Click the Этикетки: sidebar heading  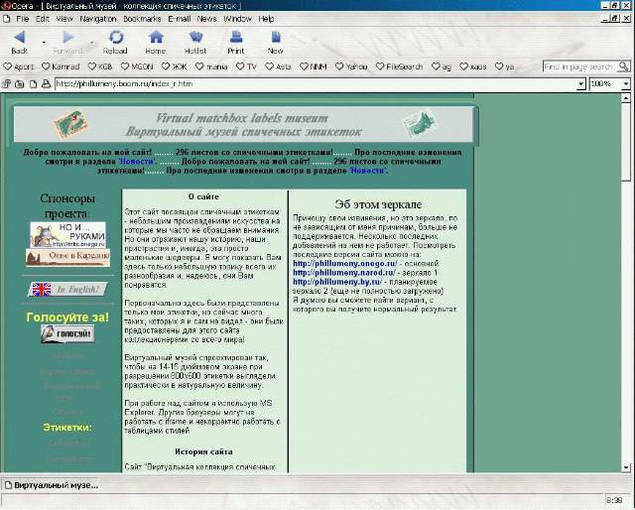click(x=67, y=428)
